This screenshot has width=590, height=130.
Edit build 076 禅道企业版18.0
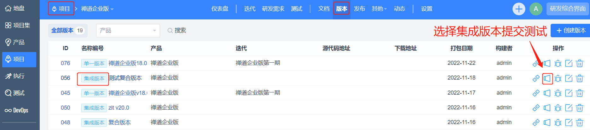click(569, 63)
